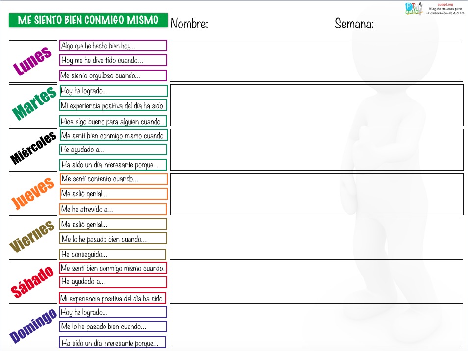Screen dimensions: 468x351
Task: Click 'He conseguido...'
Action: coord(112,254)
